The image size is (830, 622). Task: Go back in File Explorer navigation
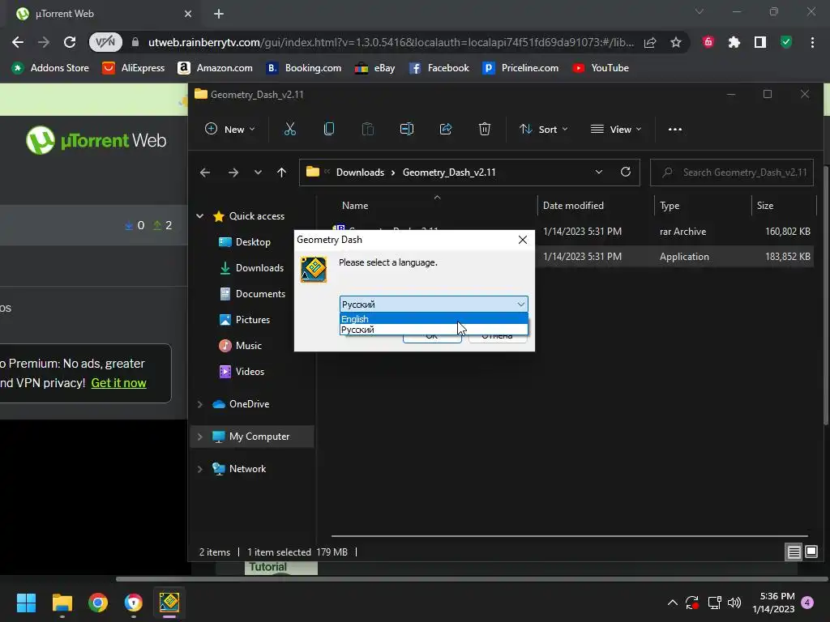[x=205, y=173]
